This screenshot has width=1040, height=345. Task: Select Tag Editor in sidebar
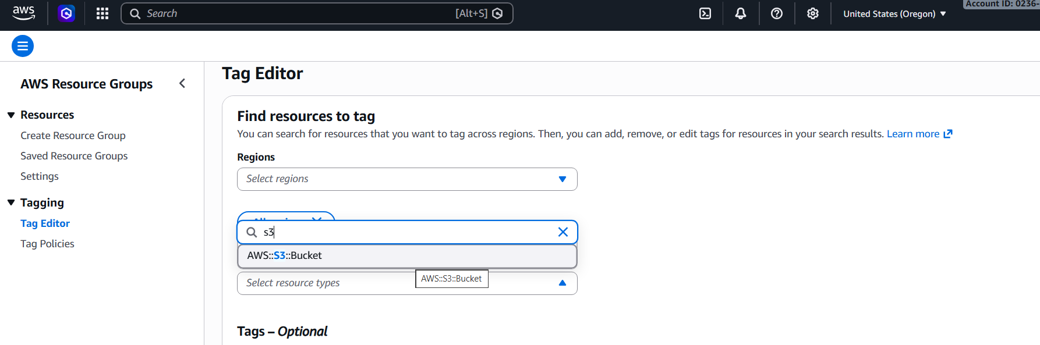pos(45,223)
